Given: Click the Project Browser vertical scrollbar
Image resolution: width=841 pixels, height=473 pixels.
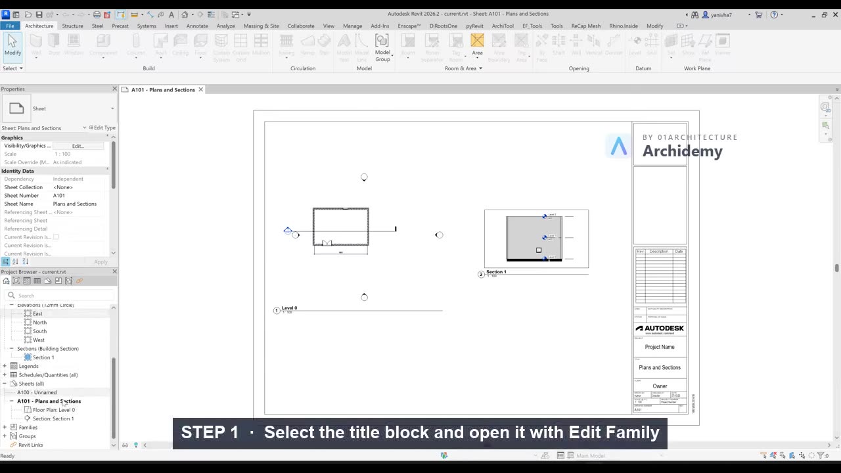Looking at the screenshot, I should (x=114, y=397).
